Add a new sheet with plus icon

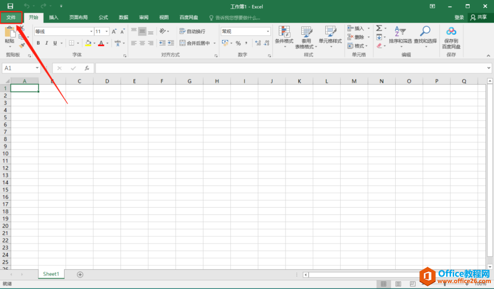(x=80, y=274)
